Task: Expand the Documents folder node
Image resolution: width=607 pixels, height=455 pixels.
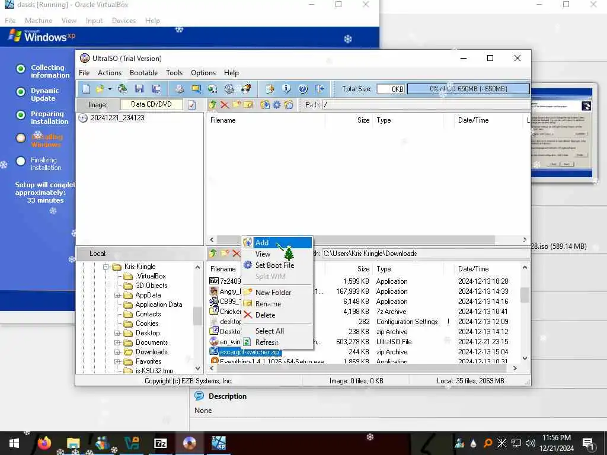Action: pyautogui.click(x=117, y=342)
